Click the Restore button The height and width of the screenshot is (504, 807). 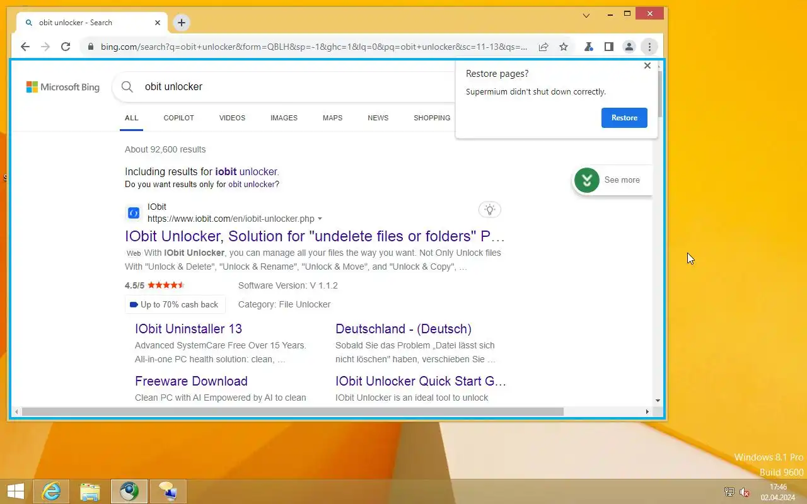tap(624, 118)
